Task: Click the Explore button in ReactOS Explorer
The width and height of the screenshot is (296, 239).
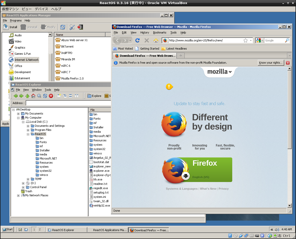Action: point(94,96)
